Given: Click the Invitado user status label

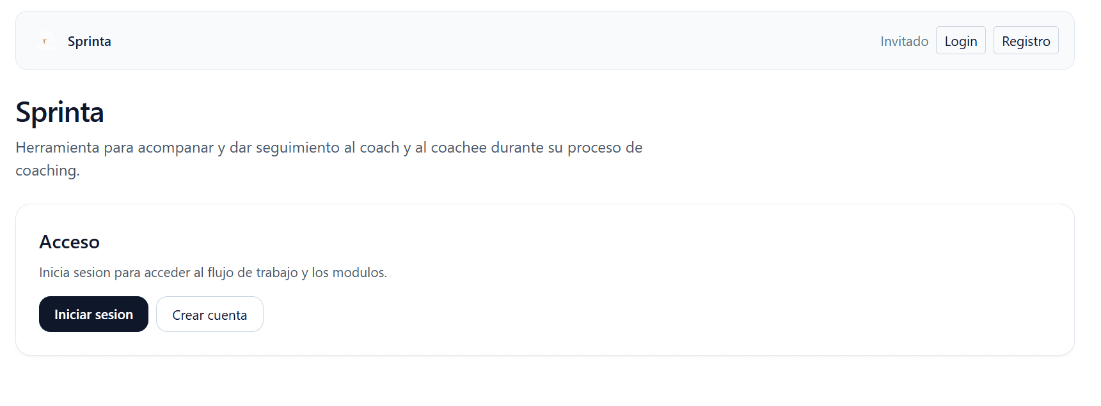Looking at the screenshot, I should click(904, 41).
